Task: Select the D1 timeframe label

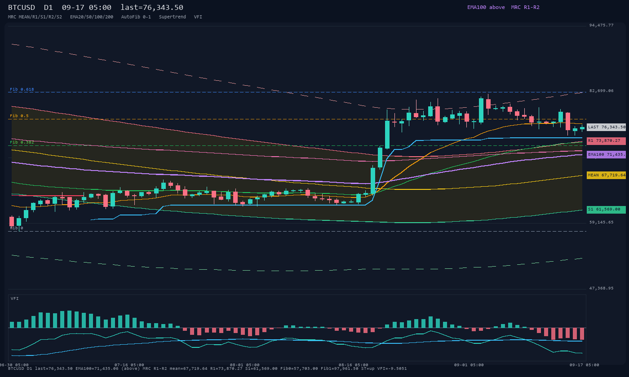Action: [49, 8]
